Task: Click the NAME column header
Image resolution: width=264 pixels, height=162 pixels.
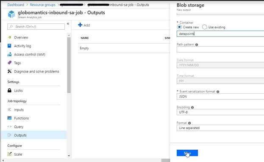Action: tap(84, 38)
